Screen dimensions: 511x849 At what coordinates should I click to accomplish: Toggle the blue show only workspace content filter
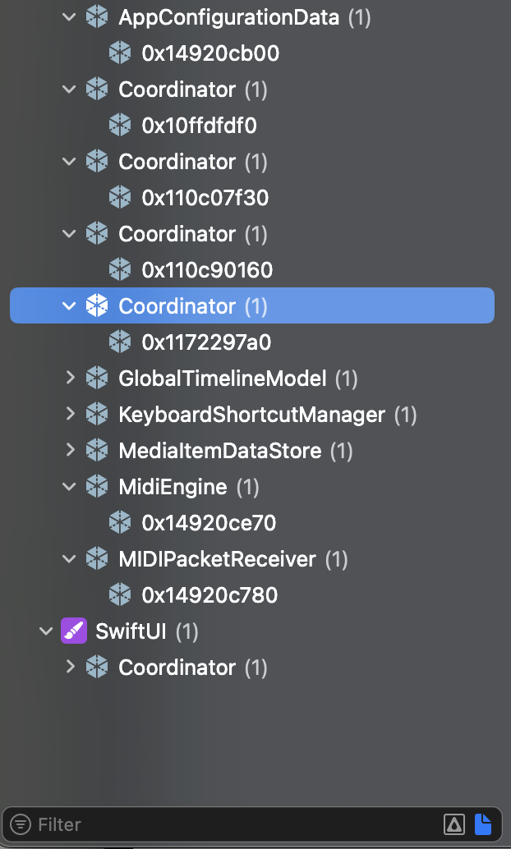[x=483, y=824]
